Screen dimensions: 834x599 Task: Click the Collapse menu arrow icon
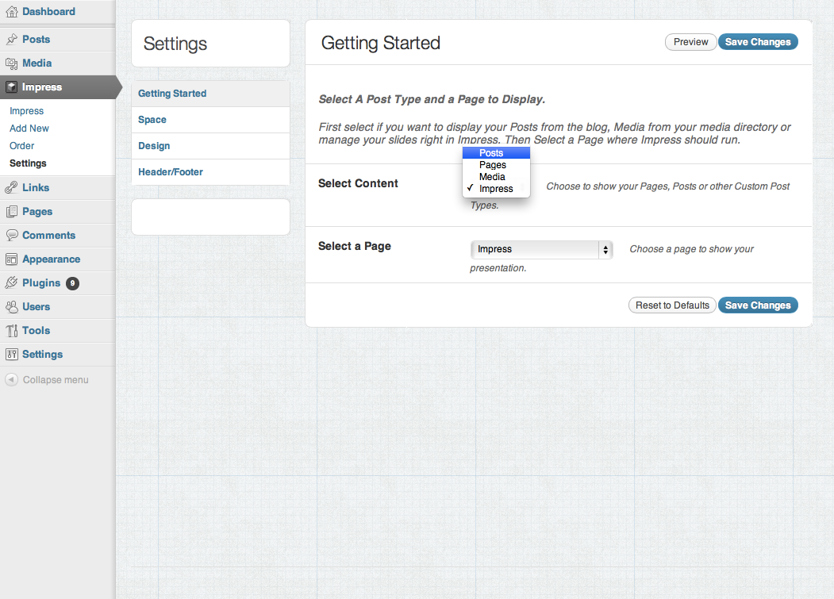tap(11, 380)
